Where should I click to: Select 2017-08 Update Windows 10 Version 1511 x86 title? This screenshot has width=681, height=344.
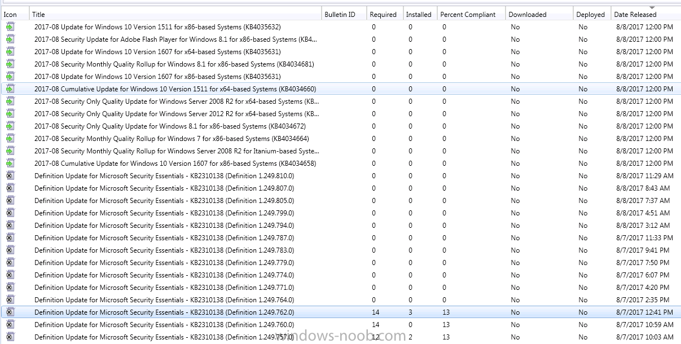[157, 27]
